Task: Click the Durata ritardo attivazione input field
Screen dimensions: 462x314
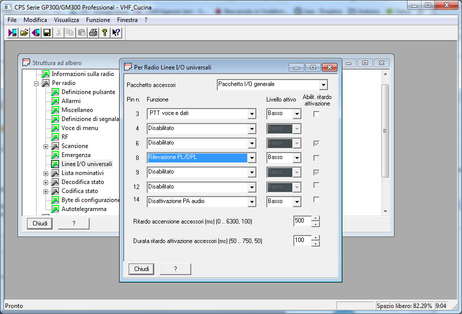Action: [303, 240]
